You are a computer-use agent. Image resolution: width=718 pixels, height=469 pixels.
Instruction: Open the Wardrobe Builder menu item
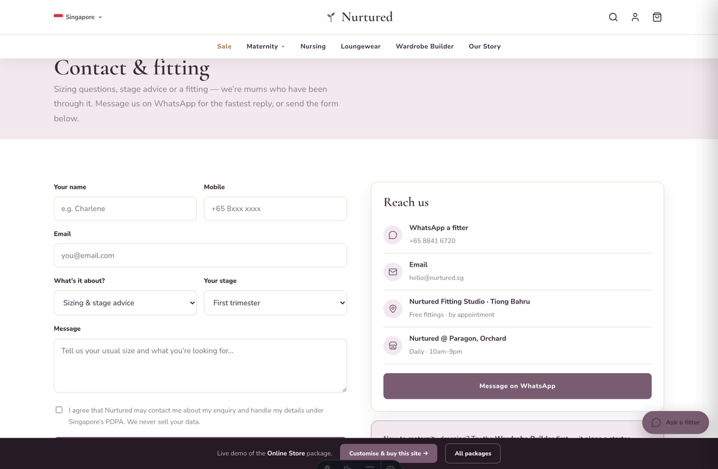[x=425, y=47]
